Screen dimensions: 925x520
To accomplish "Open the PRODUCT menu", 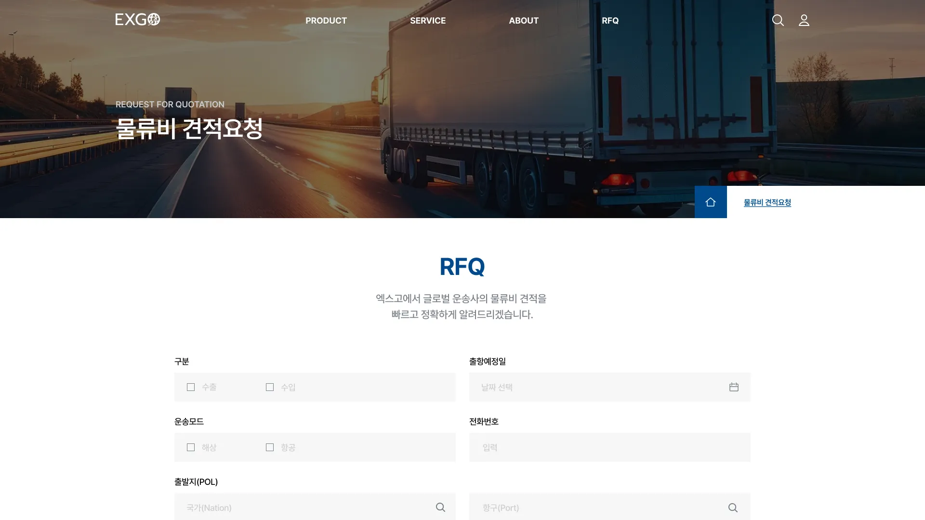I will (326, 21).
